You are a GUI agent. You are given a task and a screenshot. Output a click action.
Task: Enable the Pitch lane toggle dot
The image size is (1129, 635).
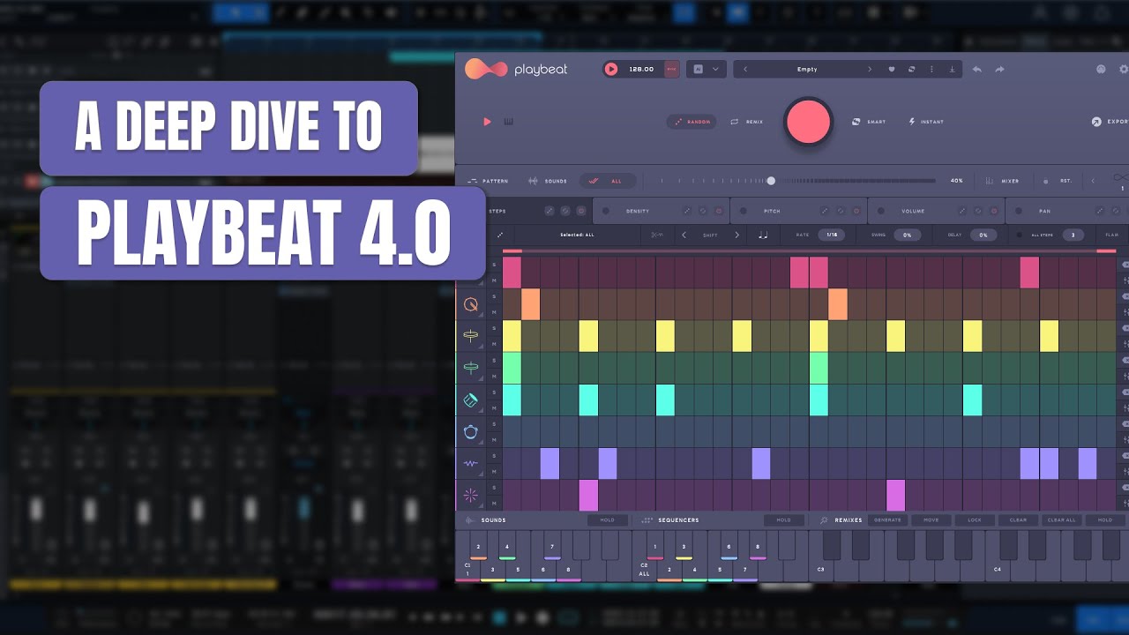[744, 211]
